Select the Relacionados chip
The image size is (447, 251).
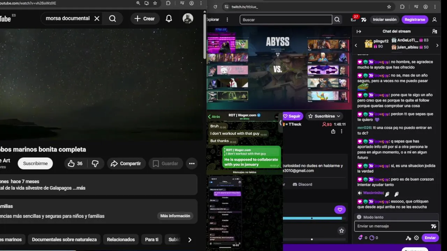point(121,239)
